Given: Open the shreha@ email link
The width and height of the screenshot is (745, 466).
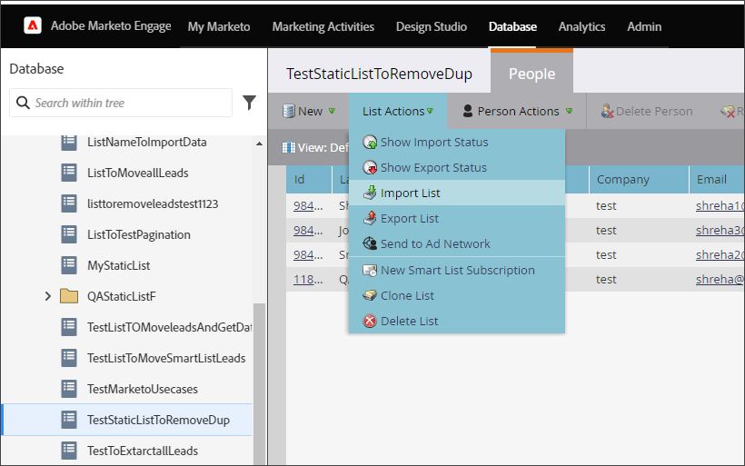Looking at the screenshot, I should pyautogui.click(x=720, y=279).
